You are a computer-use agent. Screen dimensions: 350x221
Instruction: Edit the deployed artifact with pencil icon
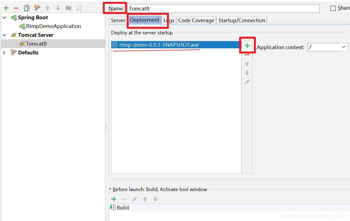(247, 82)
